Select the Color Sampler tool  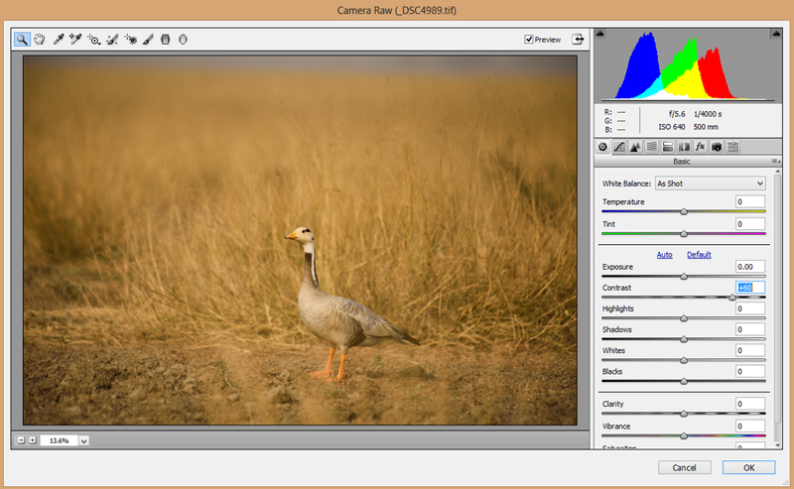click(75, 40)
